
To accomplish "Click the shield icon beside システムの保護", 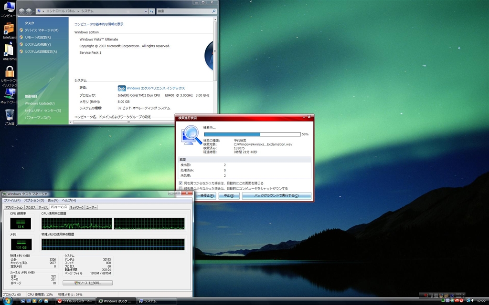I will tap(21, 44).
